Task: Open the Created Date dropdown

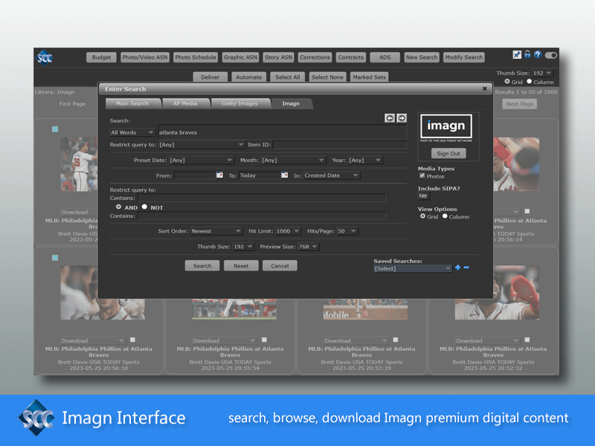Action: click(332, 175)
